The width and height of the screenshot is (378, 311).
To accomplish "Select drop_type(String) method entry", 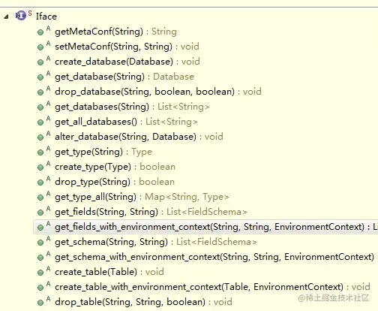I will point(115,182).
